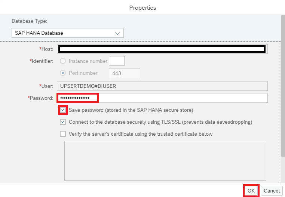
Task: Focus the Password field
Action: (x=162, y=98)
